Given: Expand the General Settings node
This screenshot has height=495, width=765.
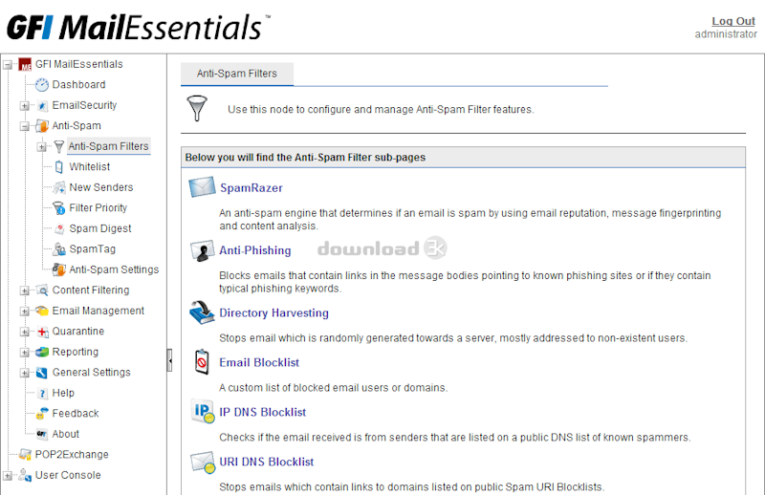Looking at the screenshot, I should pos(25,373).
